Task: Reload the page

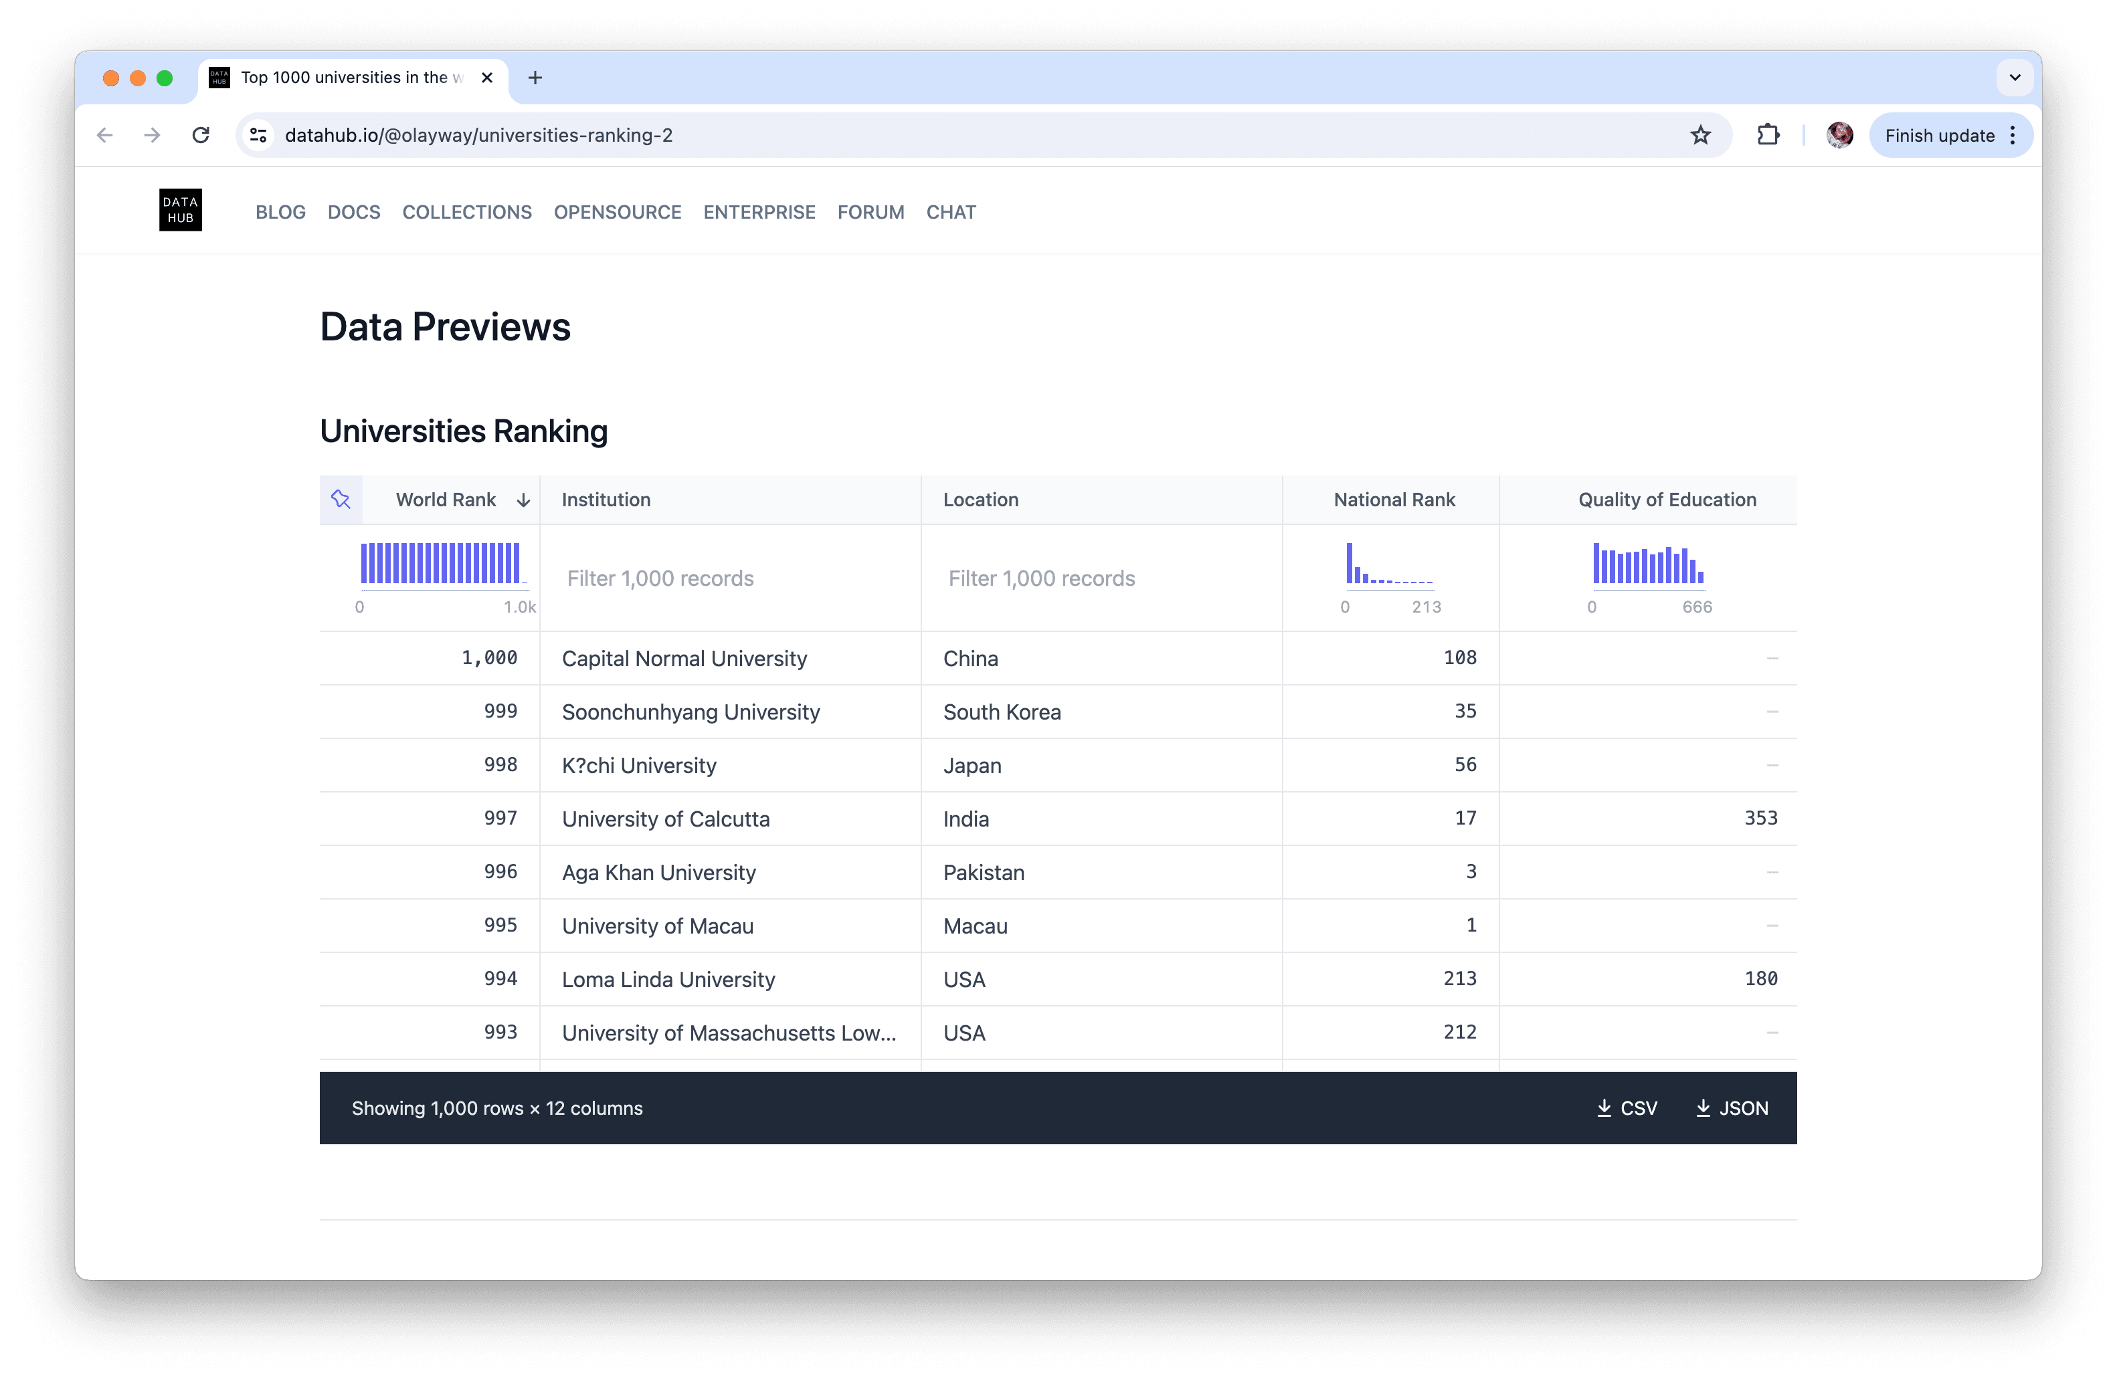Action: [x=201, y=135]
